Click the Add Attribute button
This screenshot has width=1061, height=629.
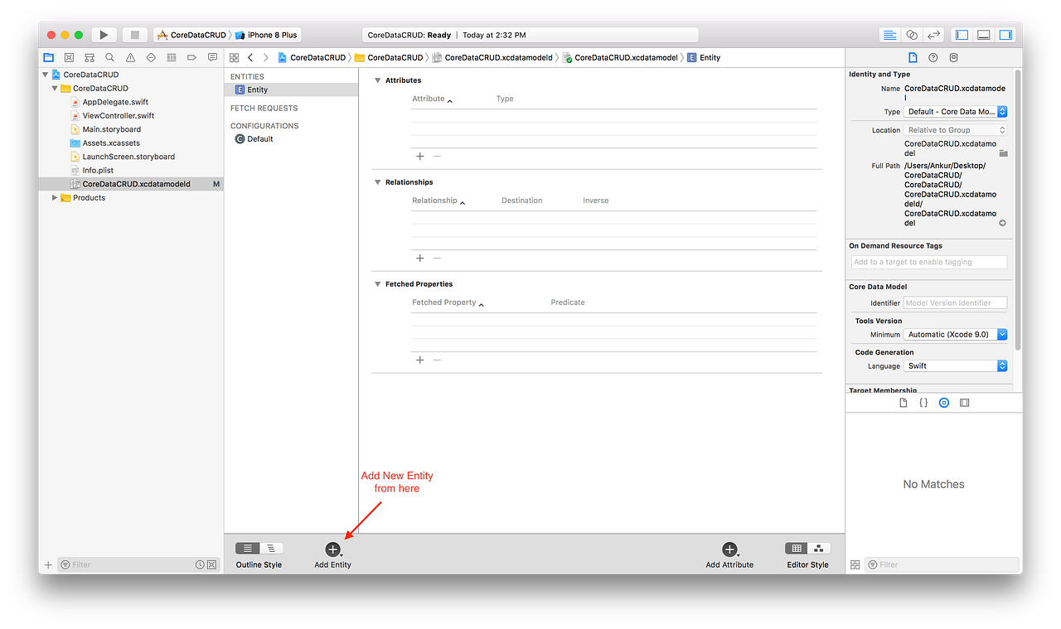pos(729,548)
